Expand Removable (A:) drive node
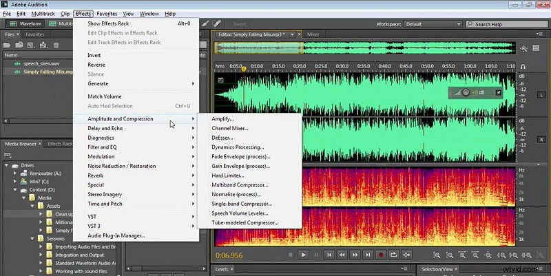551x276 pixels. tap(14, 173)
